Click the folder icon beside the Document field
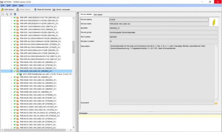 click(x=216, y=103)
